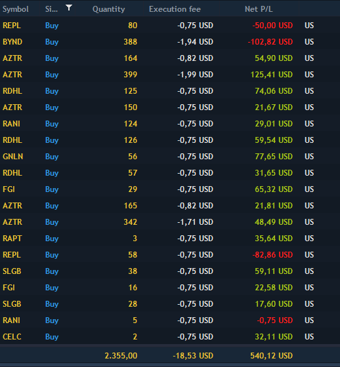Click the 29,01 USD net profit value
Image resolution: width=340 pixels, height=367 pixels.
pyautogui.click(x=274, y=124)
